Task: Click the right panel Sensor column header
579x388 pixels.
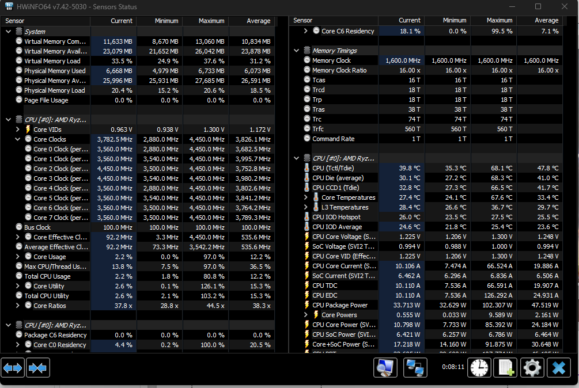Action: click(x=334, y=20)
